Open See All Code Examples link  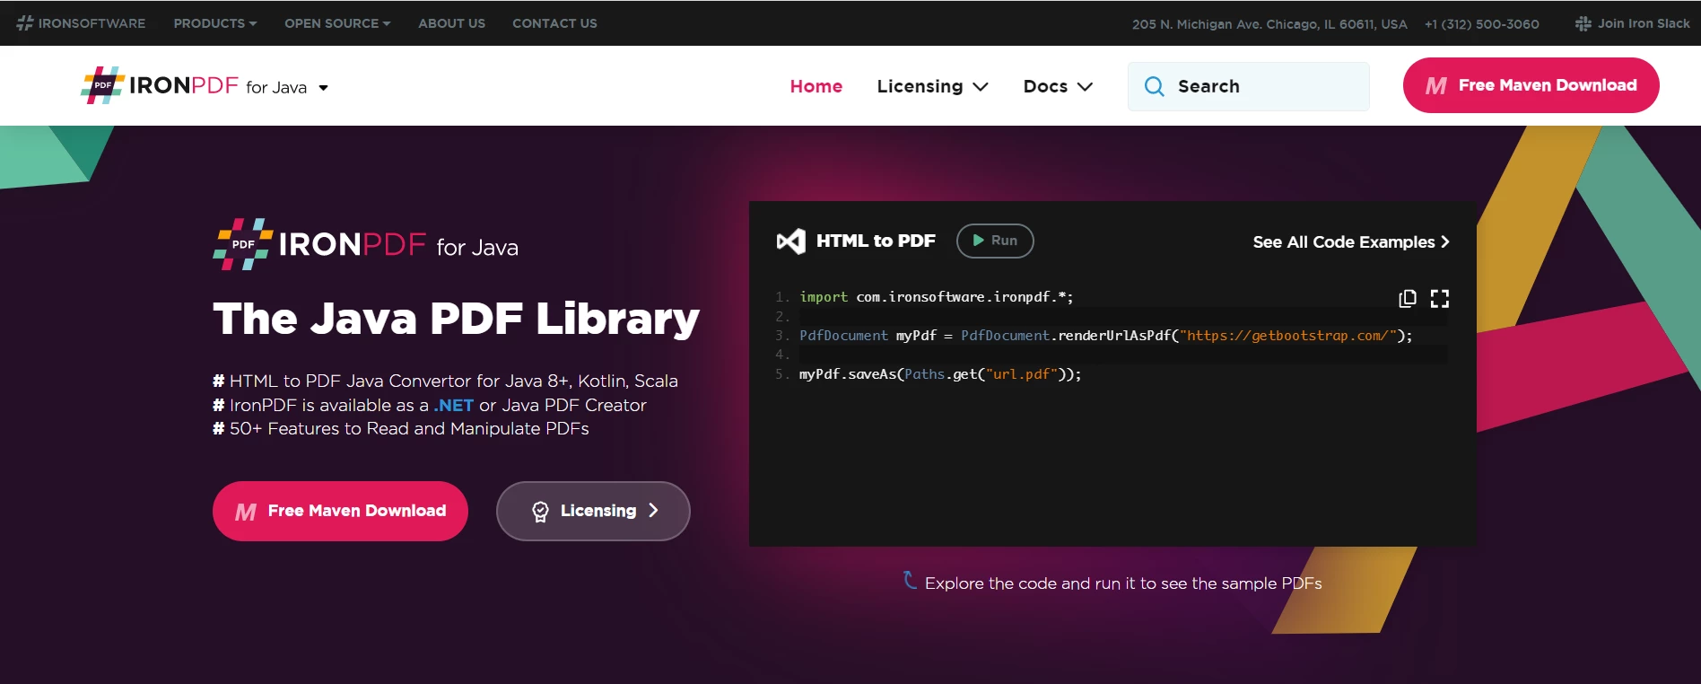1351,242
